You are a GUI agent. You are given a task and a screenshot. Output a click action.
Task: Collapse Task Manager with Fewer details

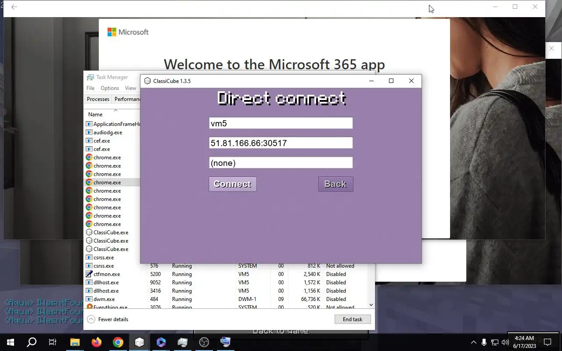click(108, 319)
